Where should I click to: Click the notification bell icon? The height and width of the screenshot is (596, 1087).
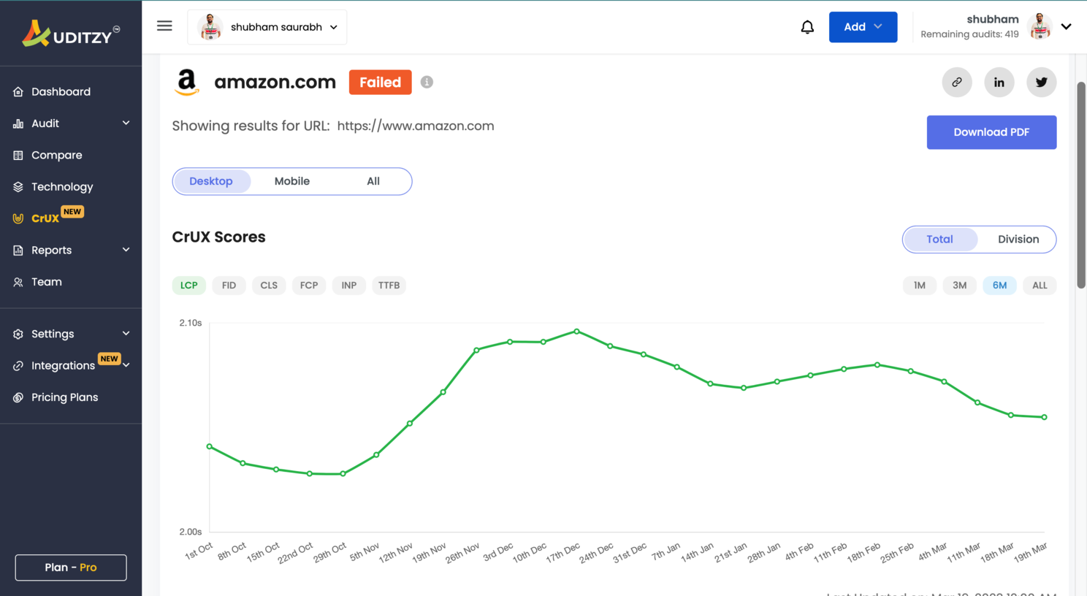807,27
